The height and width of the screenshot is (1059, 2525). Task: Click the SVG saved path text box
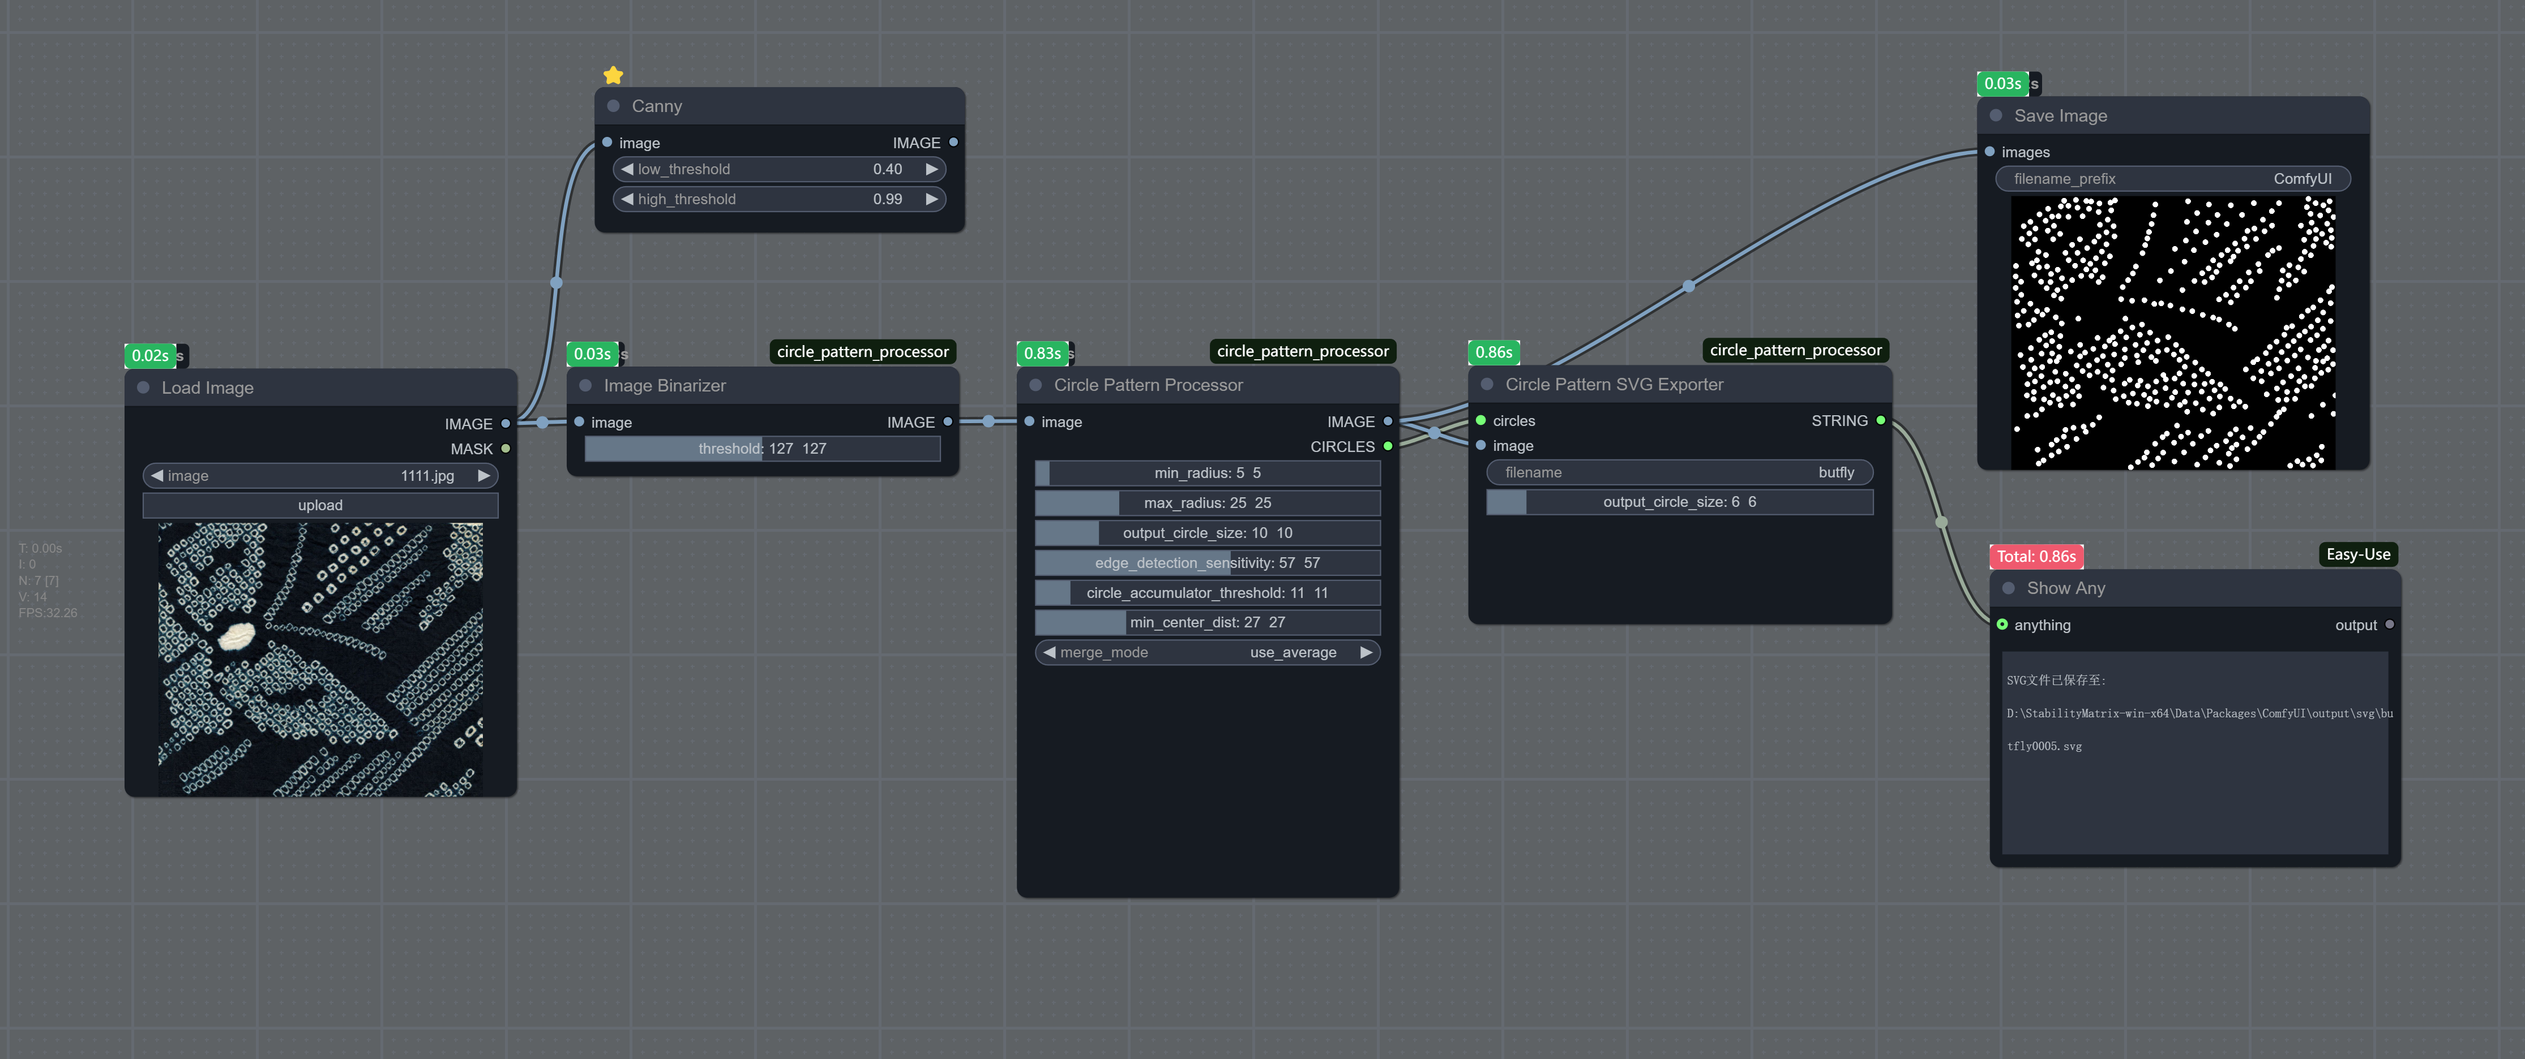tap(2196, 752)
